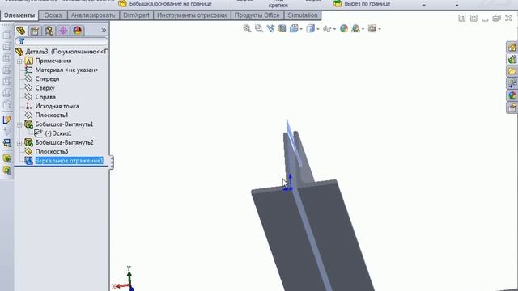Select Исходная точка in tree
Viewport: 518px width, 291px height.
(x=57, y=106)
